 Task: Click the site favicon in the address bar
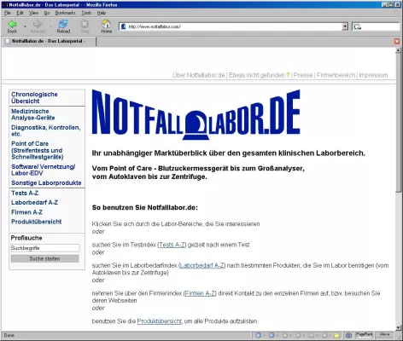click(123, 26)
